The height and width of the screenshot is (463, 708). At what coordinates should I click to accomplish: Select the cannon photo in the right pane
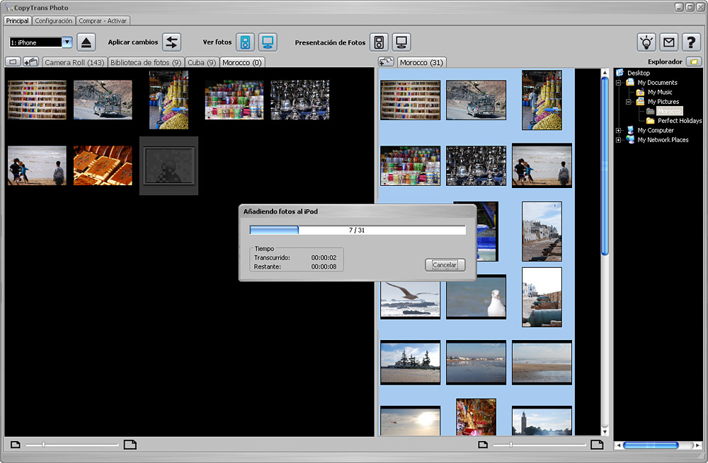click(x=542, y=297)
